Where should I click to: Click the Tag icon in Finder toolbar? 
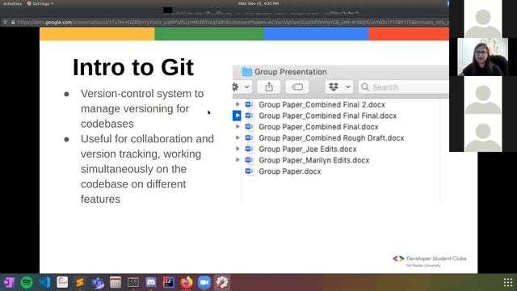(297, 87)
